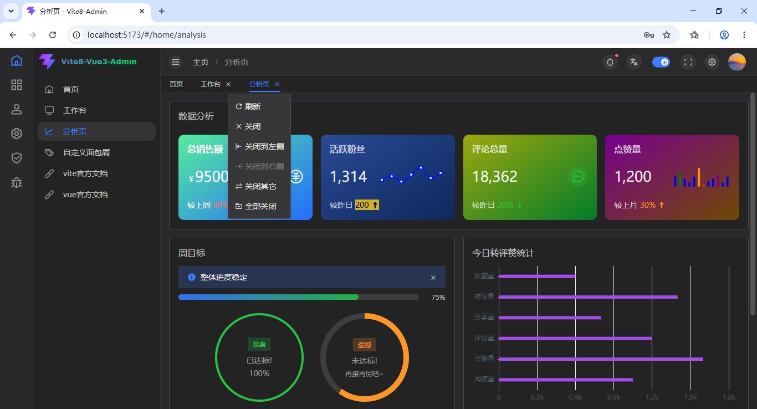Click the shield icon in left rail
This screenshot has height=409, width=757.
point(17,158)
